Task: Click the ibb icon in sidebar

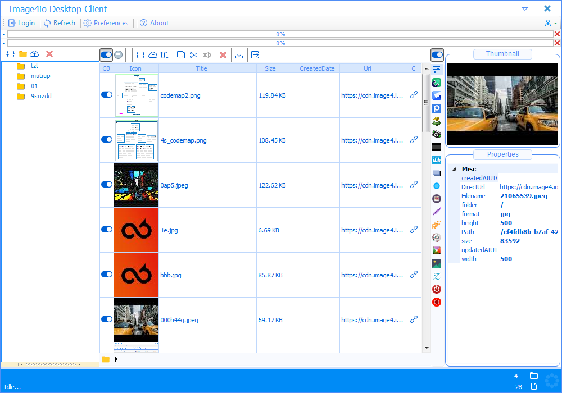Action: 437,160
